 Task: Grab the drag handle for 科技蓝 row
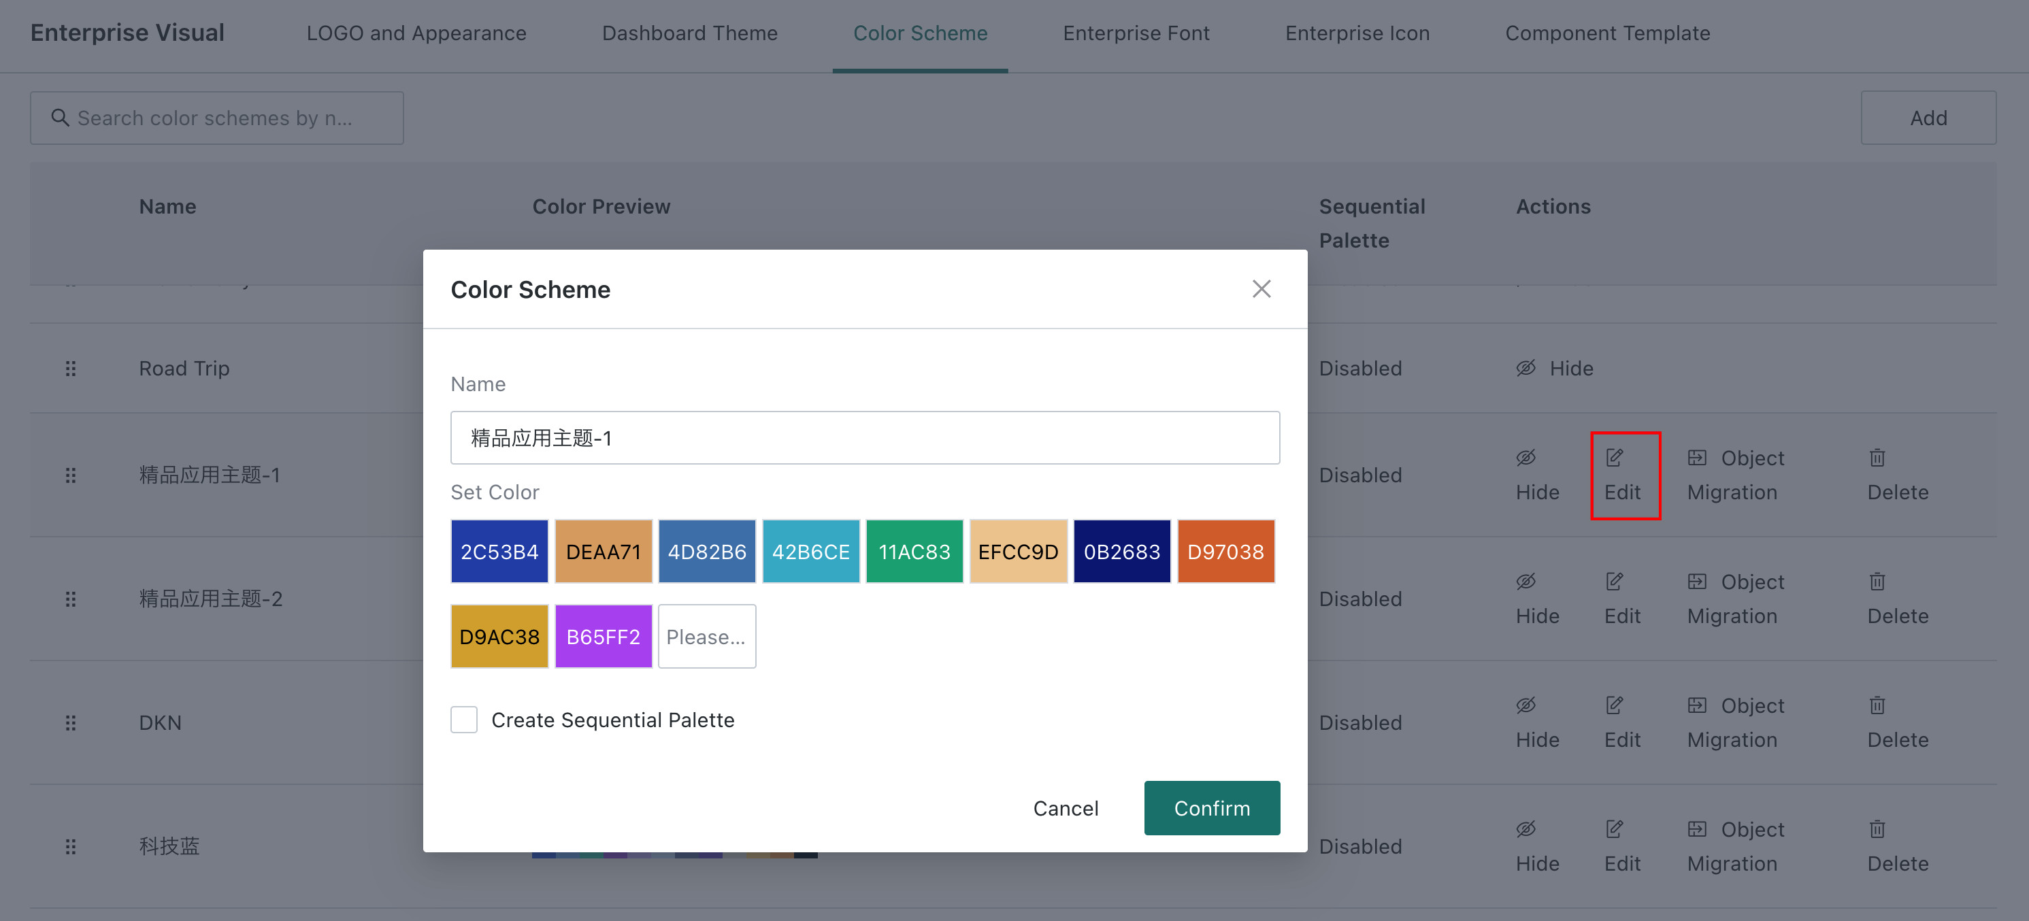70,846
